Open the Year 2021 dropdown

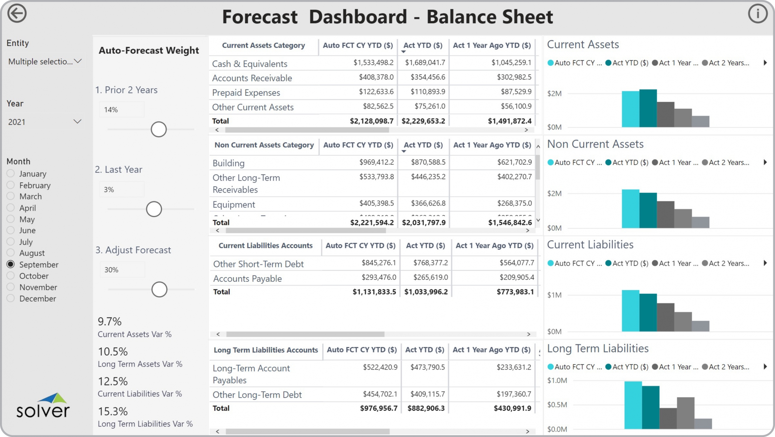point(45,122)
